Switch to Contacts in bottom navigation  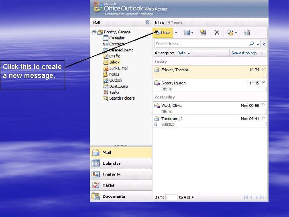121,174
